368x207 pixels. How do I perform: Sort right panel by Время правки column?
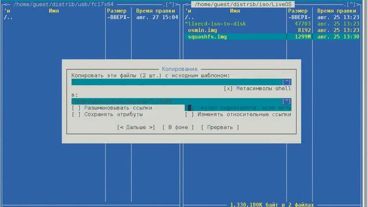pos(336,11)
